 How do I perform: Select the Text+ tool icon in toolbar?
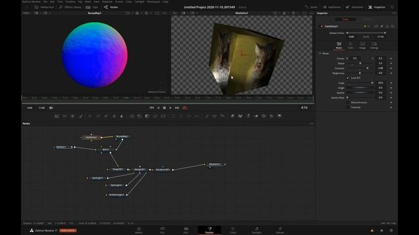73,116
